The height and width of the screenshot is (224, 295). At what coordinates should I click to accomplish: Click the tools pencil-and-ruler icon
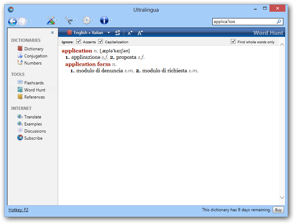click(x=51, y=20)
